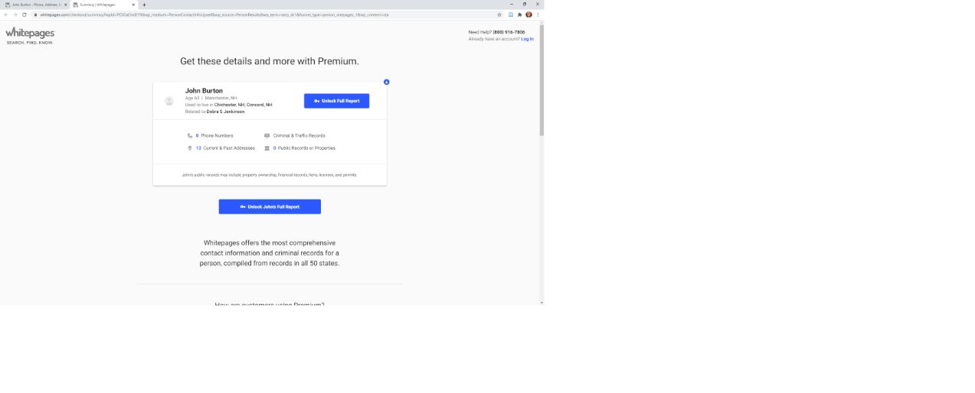Image resolution: width=975 pixels, height=393 pixels.
Task: Click the 'Get these details and more with Premium' heading
Action: pyautogui.click(x=270, y=61)
